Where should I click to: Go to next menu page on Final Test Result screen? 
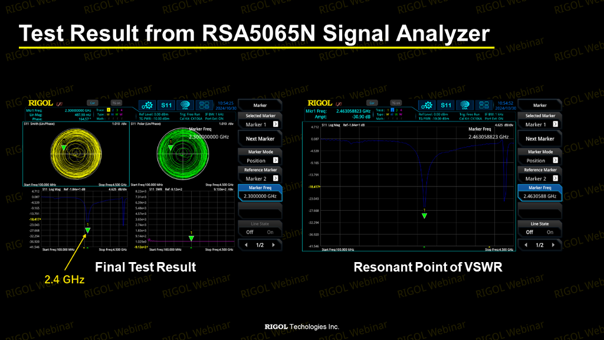pos(274,245)
